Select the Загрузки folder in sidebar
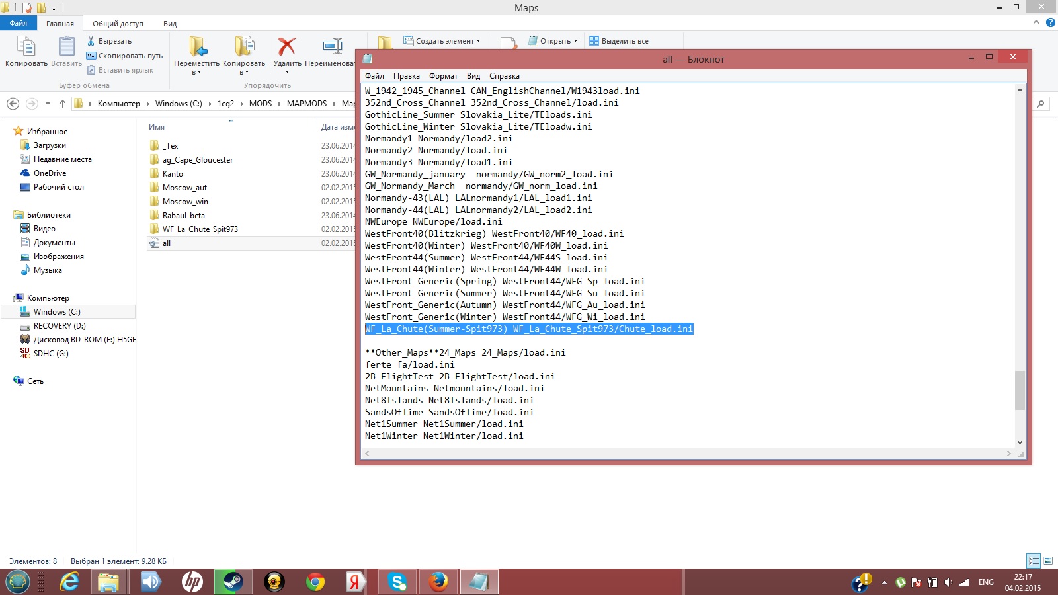This screenshot has width=1058, height=595. (50, 145)
